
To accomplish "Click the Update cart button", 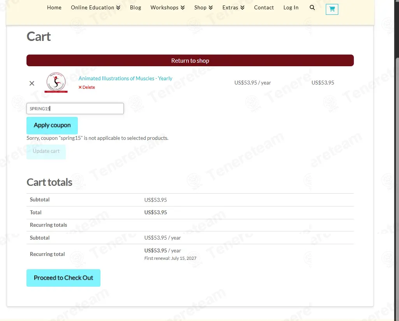I will (46, 151).
